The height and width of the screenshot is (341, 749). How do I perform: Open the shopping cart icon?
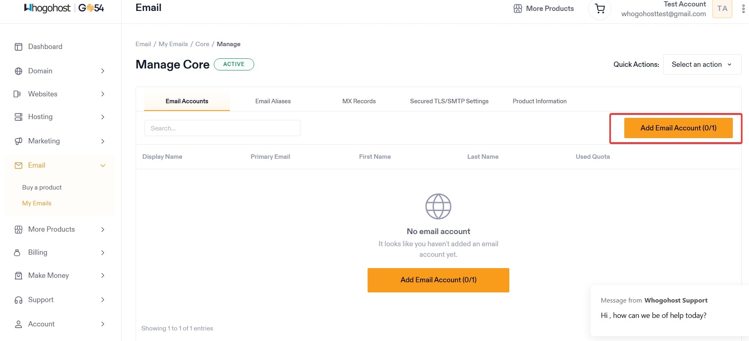click(600, 9)
